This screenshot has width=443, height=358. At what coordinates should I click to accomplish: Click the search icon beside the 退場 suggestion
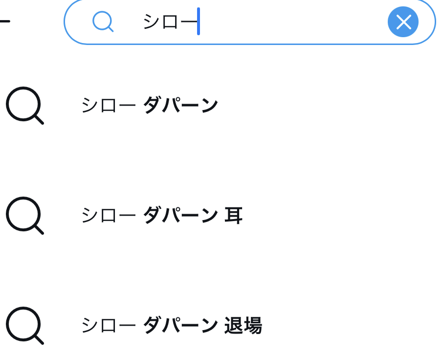pyautogui.click(x=24, y=325)
